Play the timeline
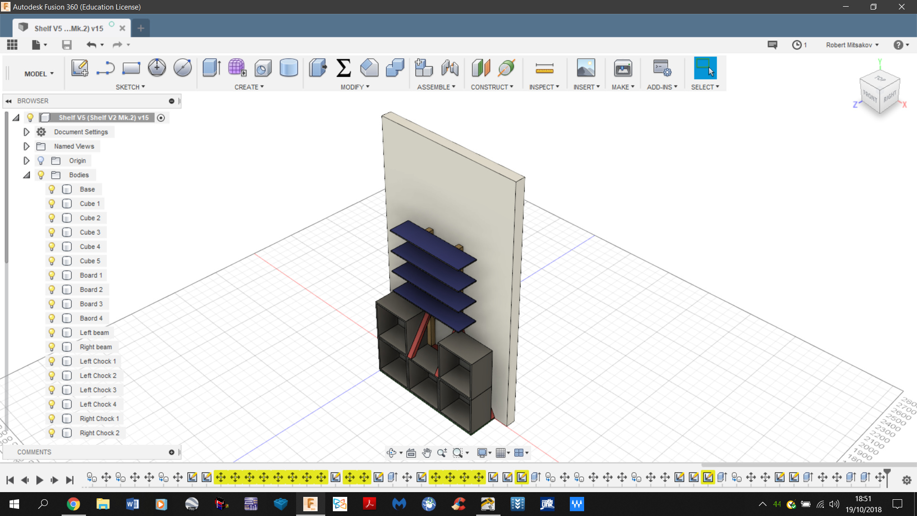 pos(40,480)
